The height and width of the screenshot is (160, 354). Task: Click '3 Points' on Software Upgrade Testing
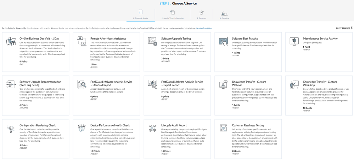click(x=165, y=59)
